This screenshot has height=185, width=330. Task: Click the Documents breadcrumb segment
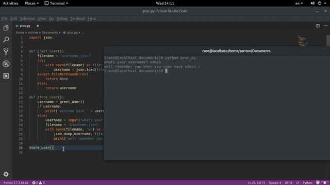point(50,32)
